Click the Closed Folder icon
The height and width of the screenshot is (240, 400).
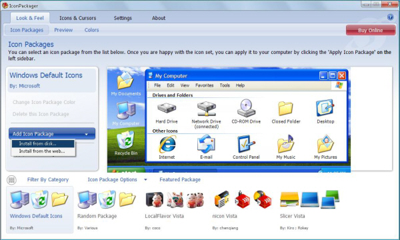pos(285,108)
